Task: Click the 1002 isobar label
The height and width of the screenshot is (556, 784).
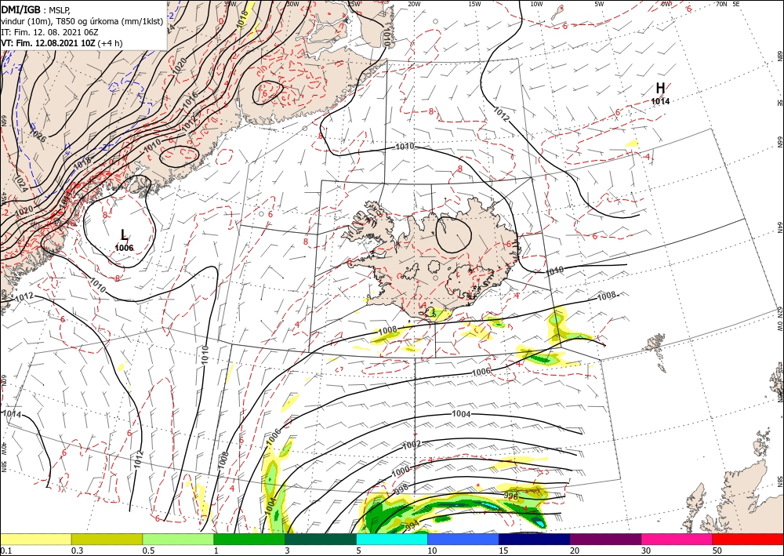Action: tap(412, 445)
